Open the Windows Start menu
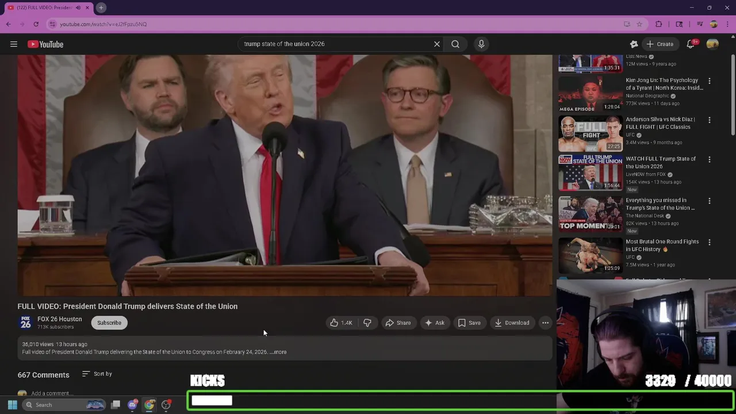This screenshot has height=414, width=736. tap(13, 405)
